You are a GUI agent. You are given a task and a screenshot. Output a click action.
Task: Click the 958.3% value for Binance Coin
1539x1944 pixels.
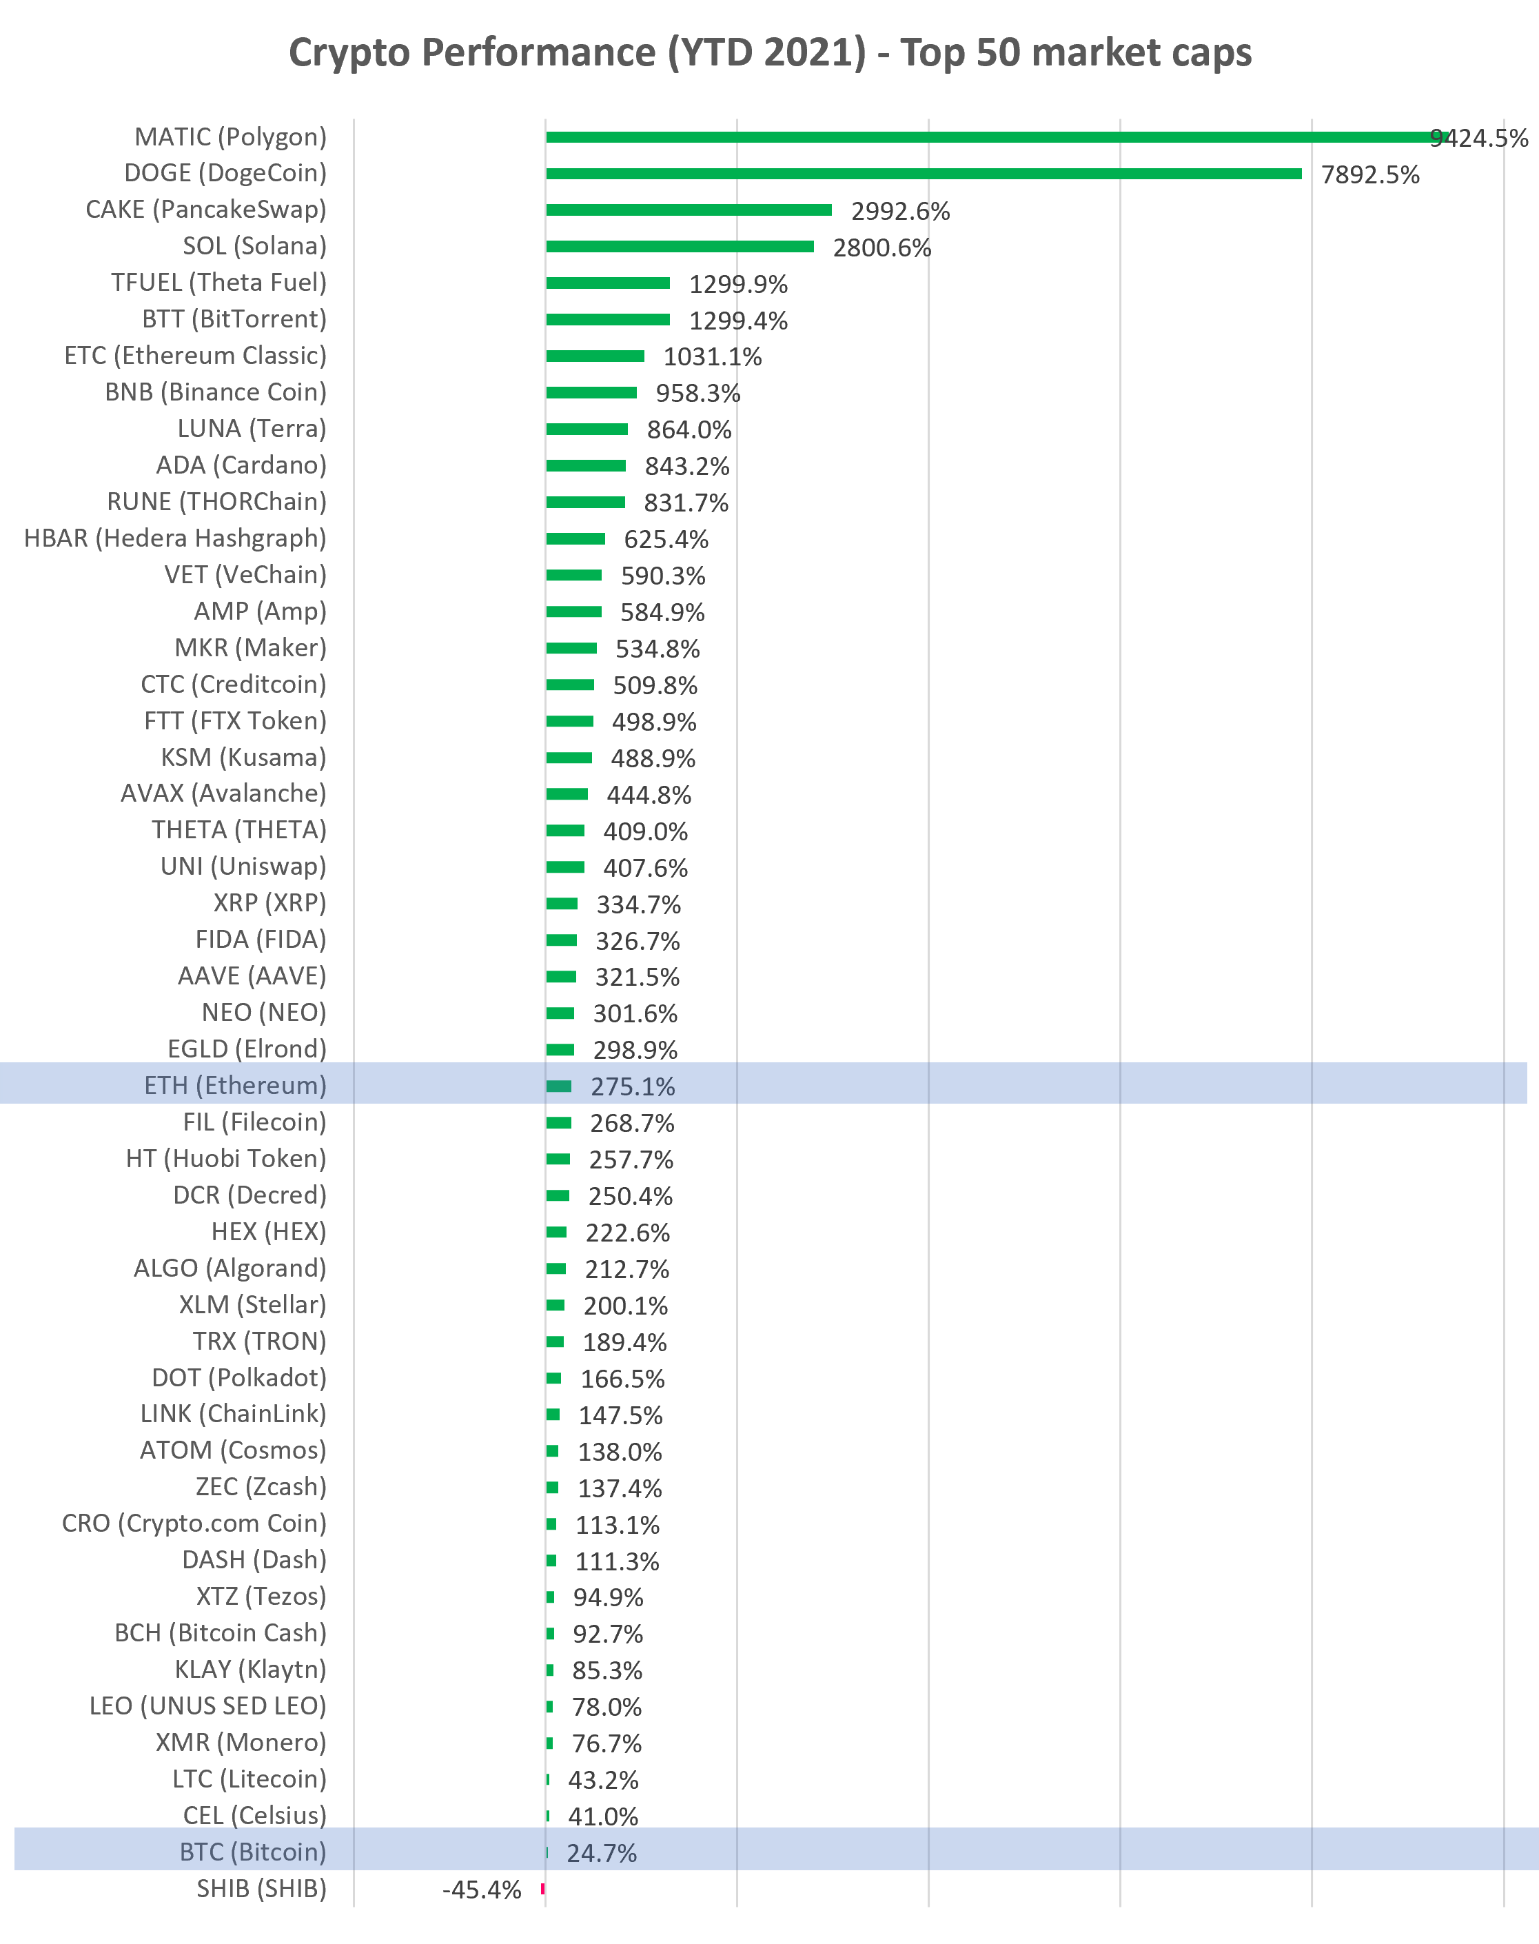[x=698, y=393]
